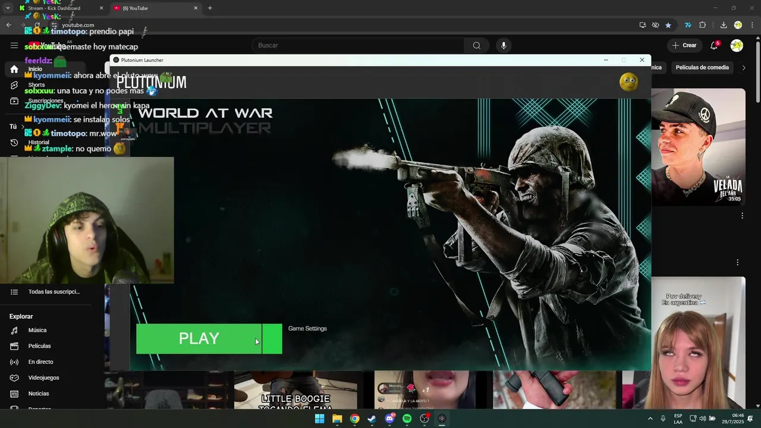Open the yellow emoji profile avatar in Plutonium
The width and height of the screenshot is (761, 428).
(628, 82)
